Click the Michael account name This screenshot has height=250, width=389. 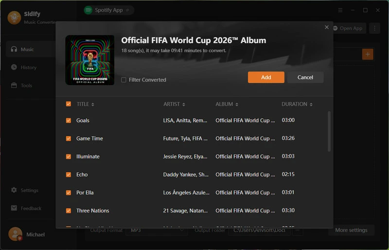(35, 234)
